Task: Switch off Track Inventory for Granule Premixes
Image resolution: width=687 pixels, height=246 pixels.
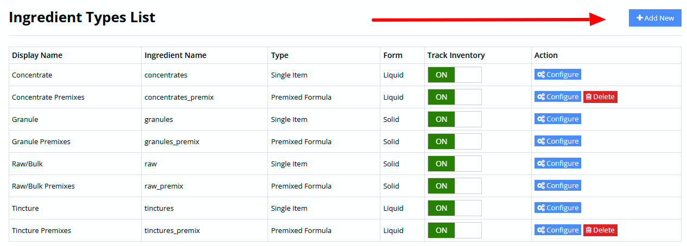Action: [x=454, y=141]
